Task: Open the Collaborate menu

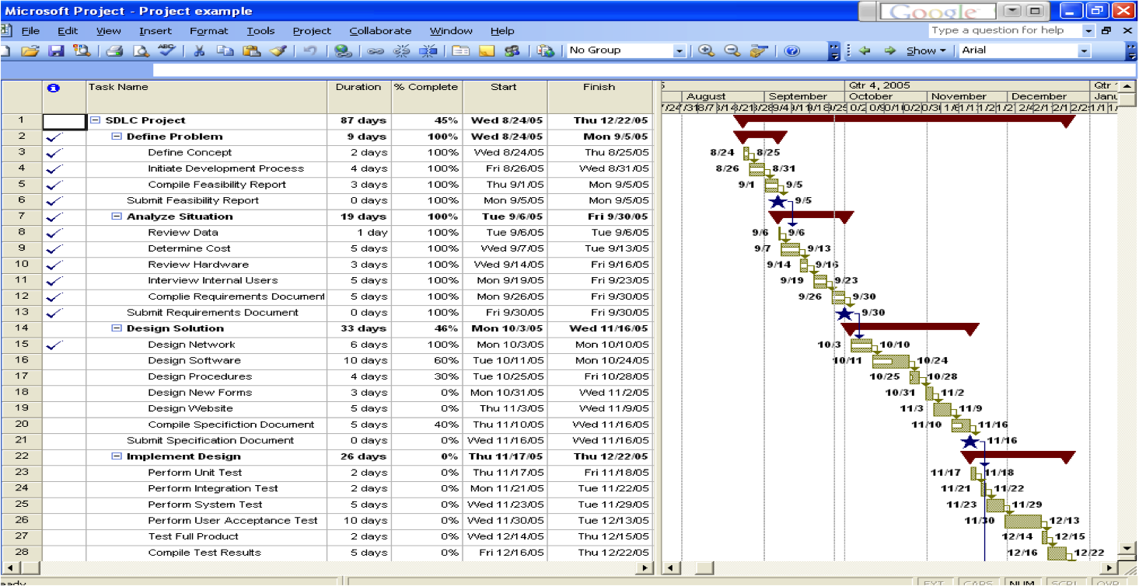Action: [380, 31]
